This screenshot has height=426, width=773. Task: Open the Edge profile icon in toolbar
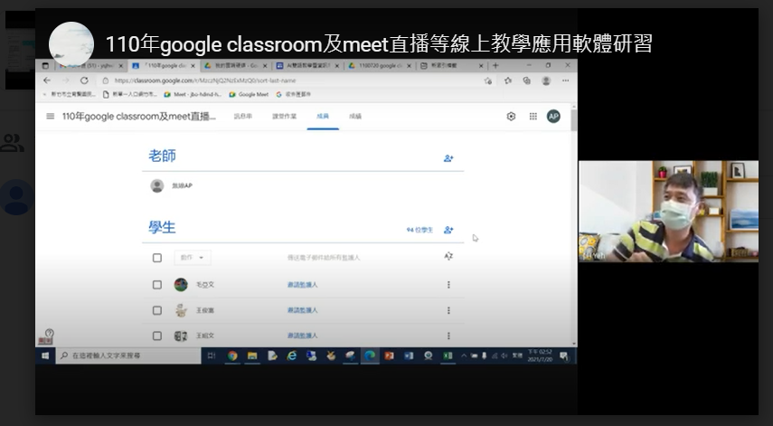[x=546, y=80]
